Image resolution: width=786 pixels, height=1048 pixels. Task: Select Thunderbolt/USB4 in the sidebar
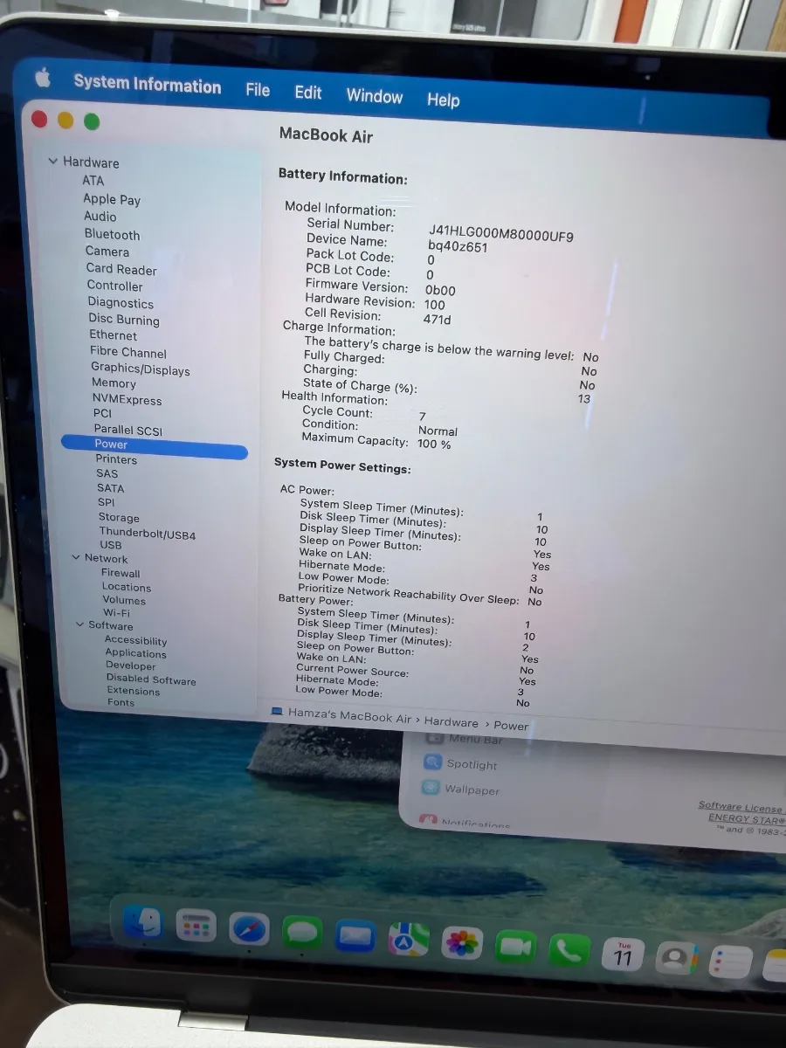click(148, 533)
